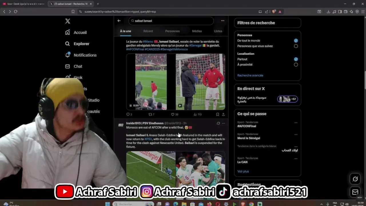The height and width of the screenshot is (206, 366).
Task: Open more options for Maroc category trend
Action: coord(296,147)
